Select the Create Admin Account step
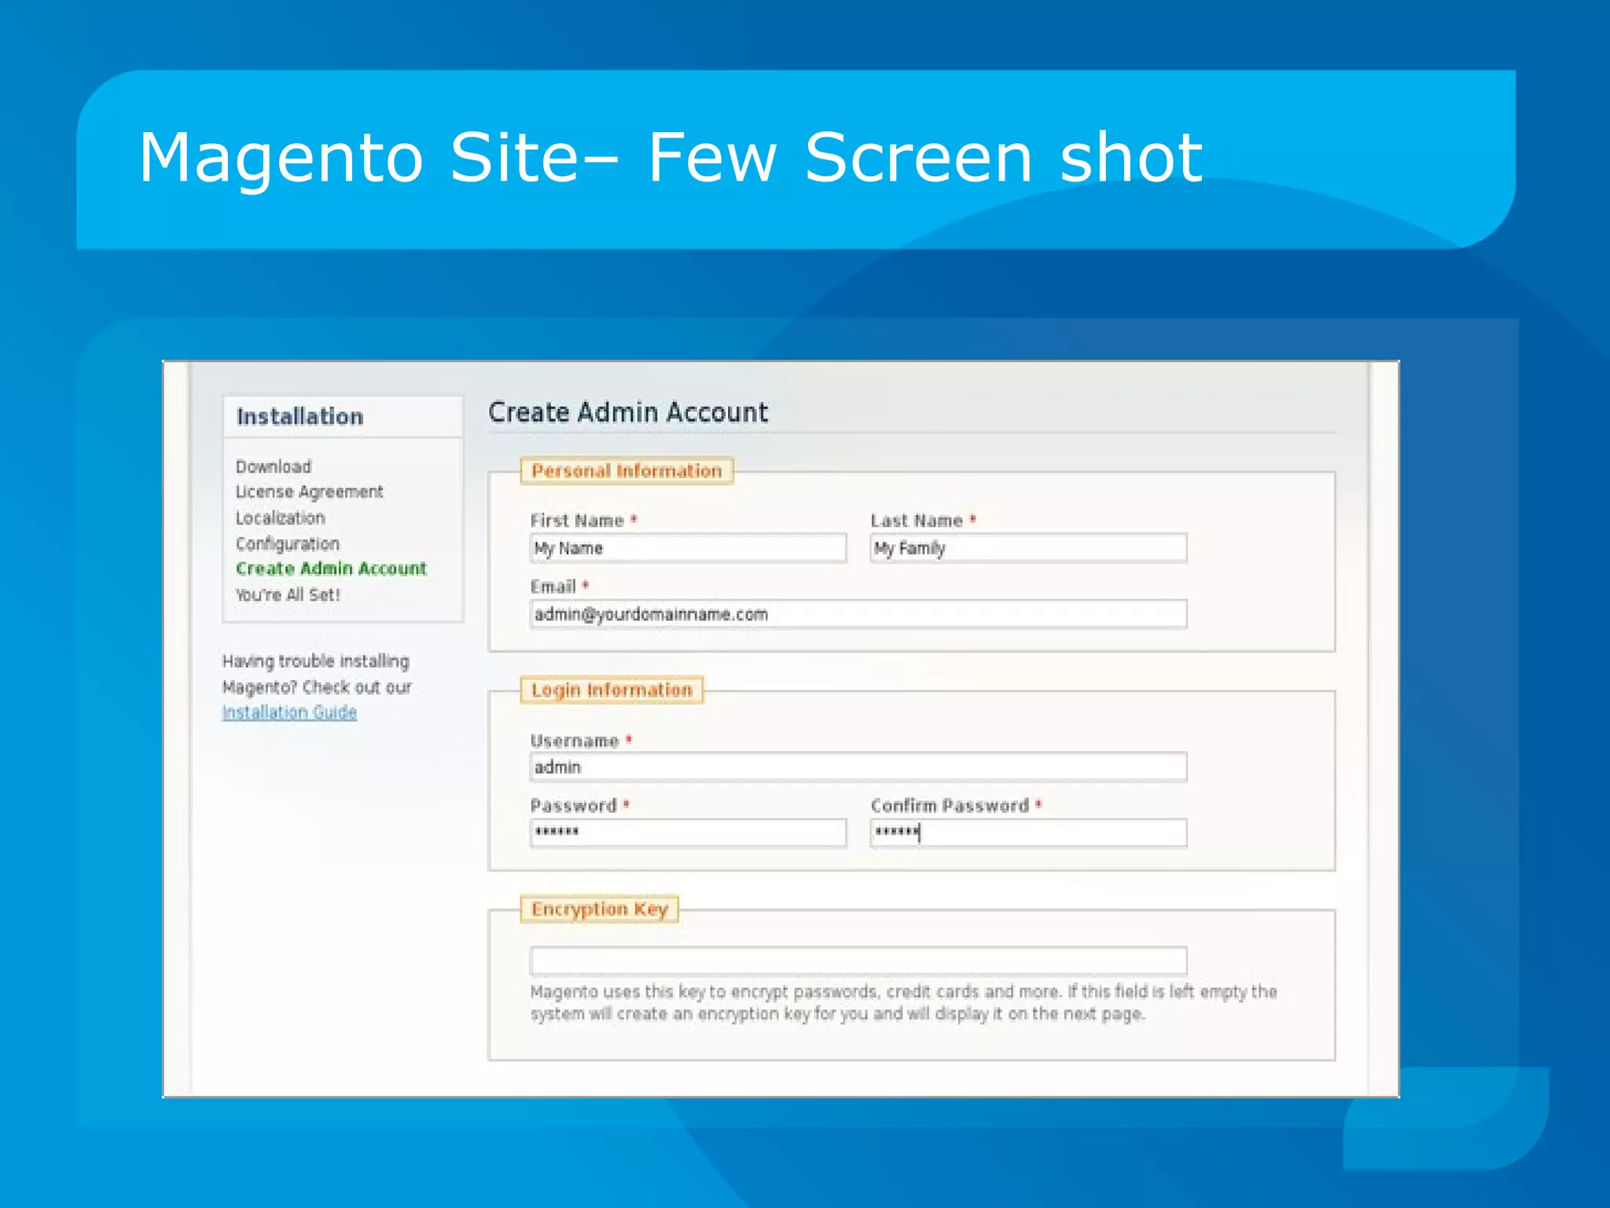 [331, 569]
